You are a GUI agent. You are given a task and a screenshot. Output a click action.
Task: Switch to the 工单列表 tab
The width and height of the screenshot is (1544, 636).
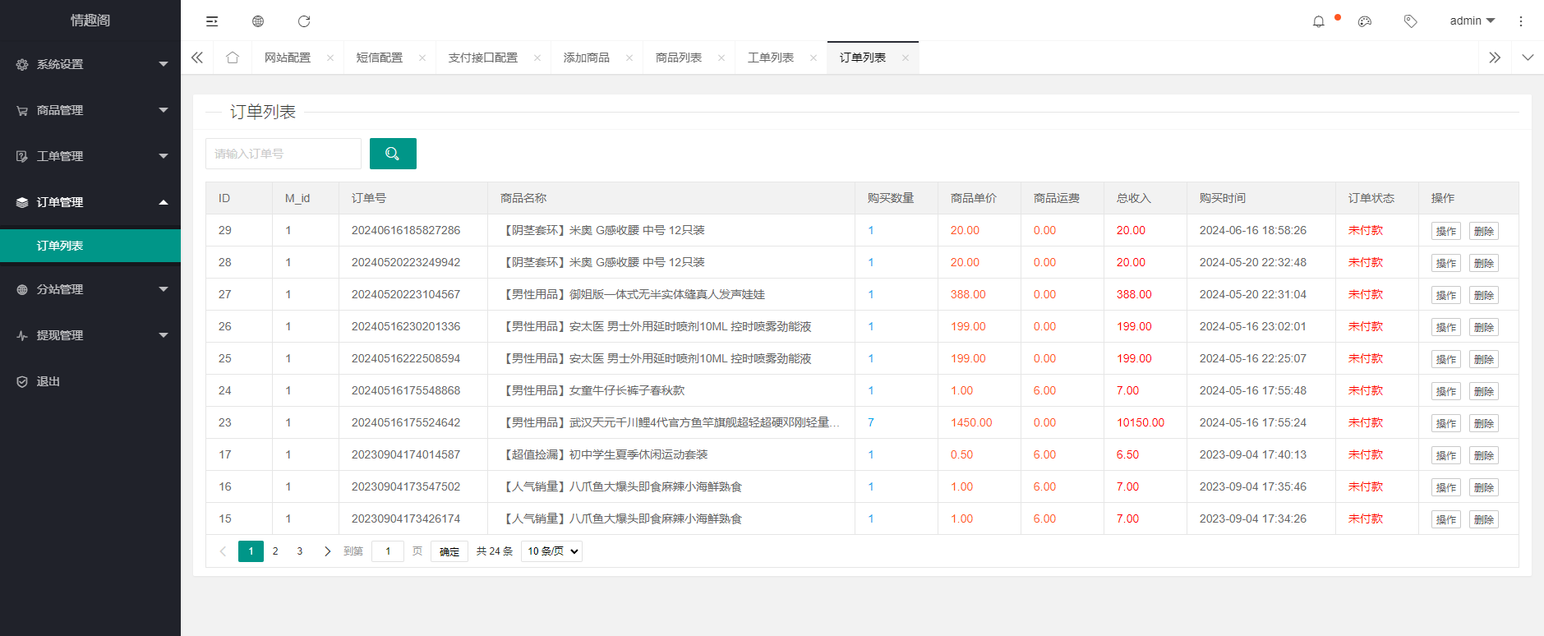coord(771,58)
